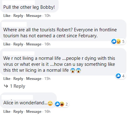Viewport: 139px width, 115px height.
Task: Like the Pull the other leg comment
Action: click(x=7, y=16)
